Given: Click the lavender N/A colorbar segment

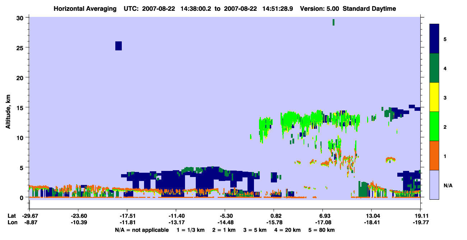Looking at the screenshot, I should (x=434, y=185).
